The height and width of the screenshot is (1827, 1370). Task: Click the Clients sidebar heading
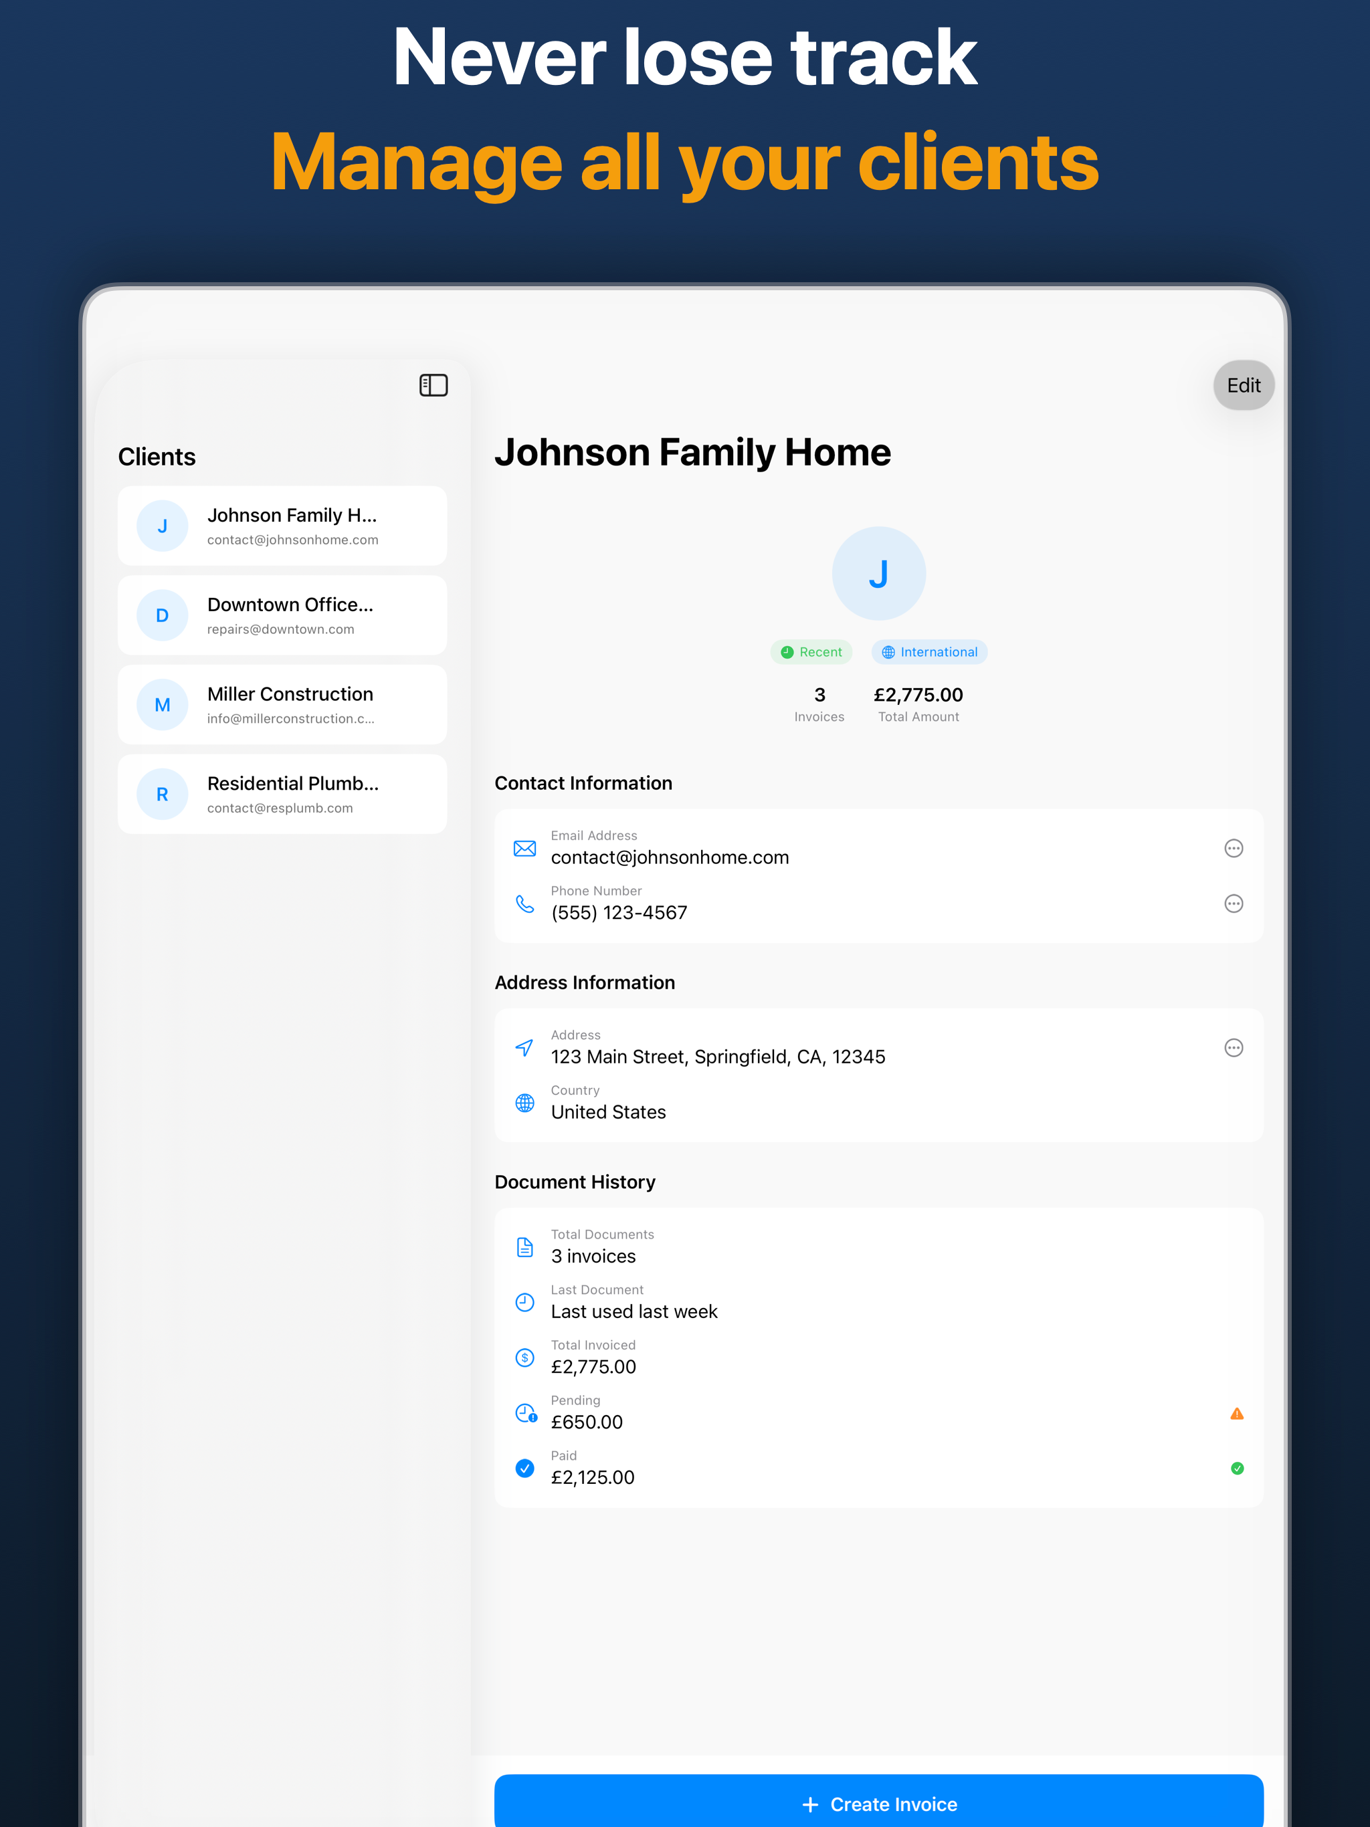click(x=156, y=457)
